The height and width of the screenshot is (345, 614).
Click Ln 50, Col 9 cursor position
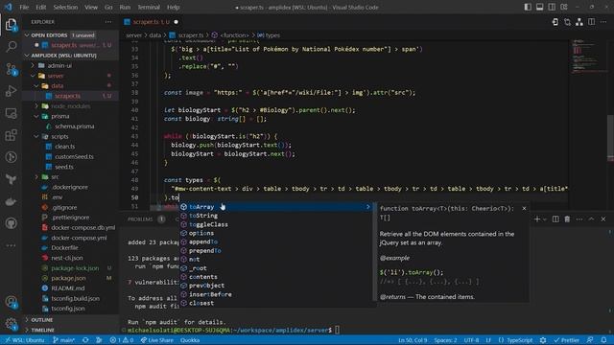click(413, 340)
